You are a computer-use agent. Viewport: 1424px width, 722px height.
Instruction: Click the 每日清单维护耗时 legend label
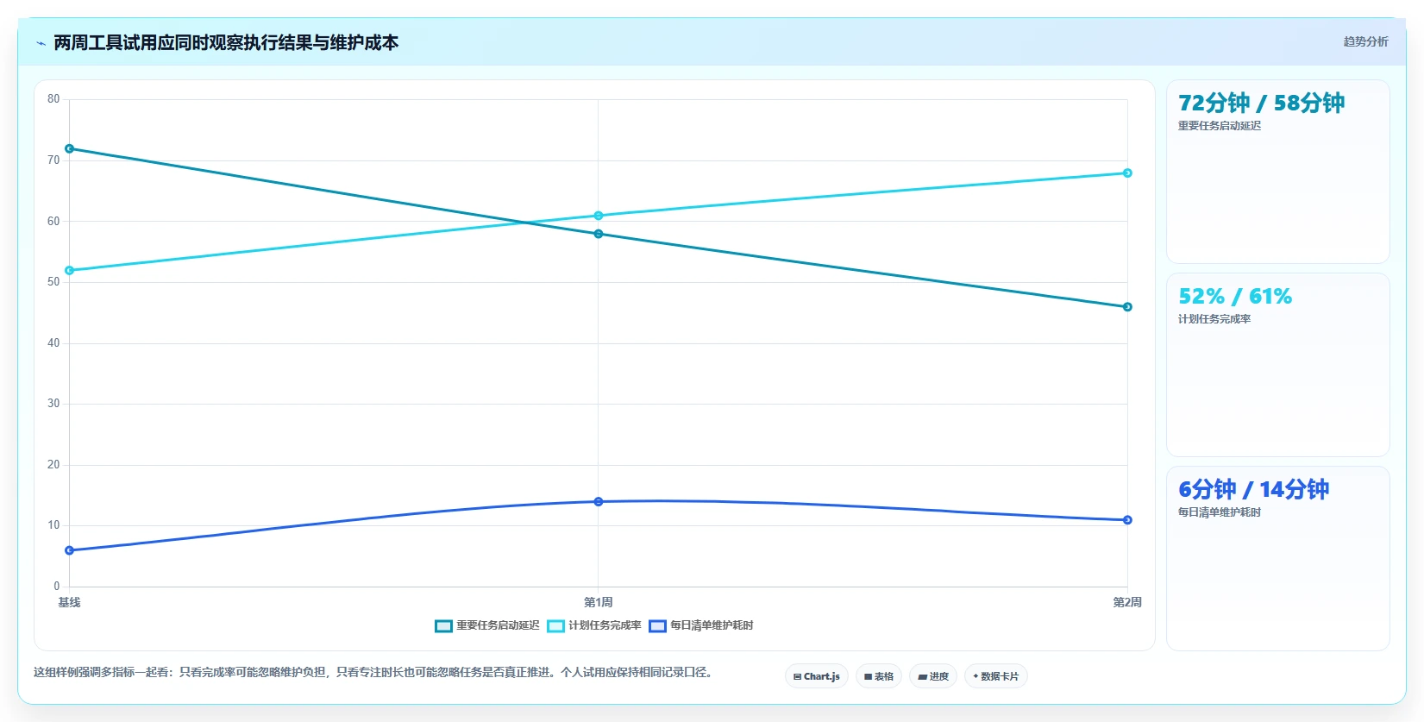712,625
